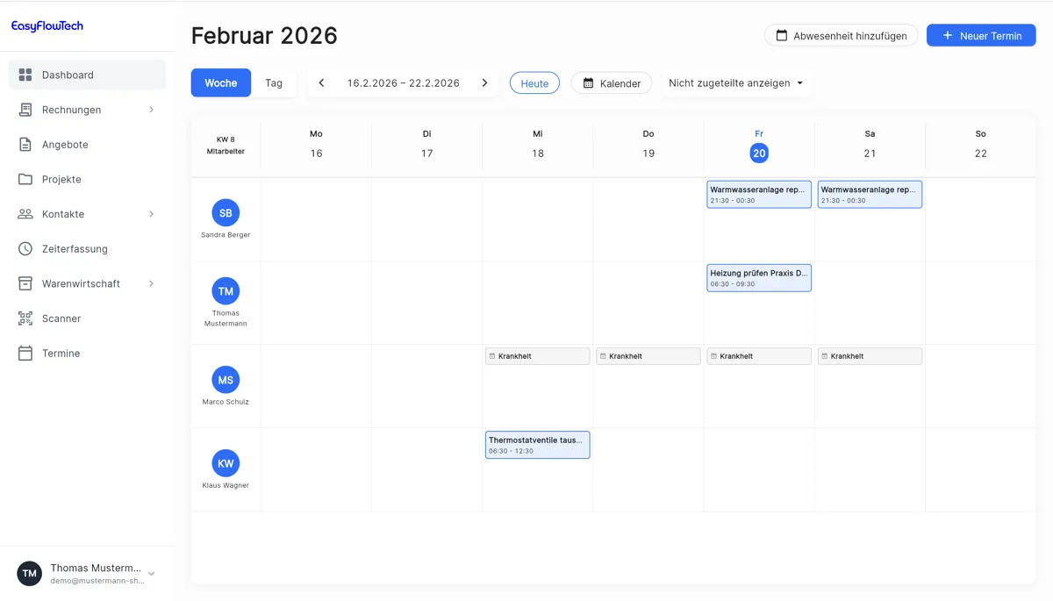
Task: Click the Rechnungen invoice icon
Action: 25,110
